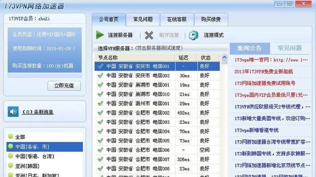This screenshot has height=177, width=316.
Task: Open 173网游加速器台湾专线带宽扩容 link
Action: click(272, 142)
